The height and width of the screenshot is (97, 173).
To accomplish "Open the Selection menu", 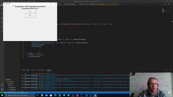I will [x=13, y=1].
